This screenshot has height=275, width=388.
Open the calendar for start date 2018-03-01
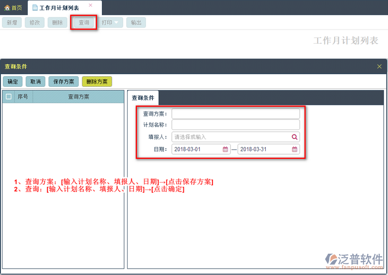226,149
